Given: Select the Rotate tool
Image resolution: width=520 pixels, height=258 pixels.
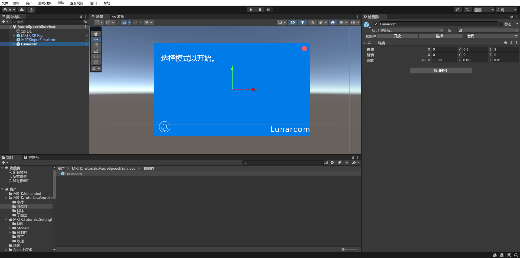Looking at the screenshot, I should [96, 45].
